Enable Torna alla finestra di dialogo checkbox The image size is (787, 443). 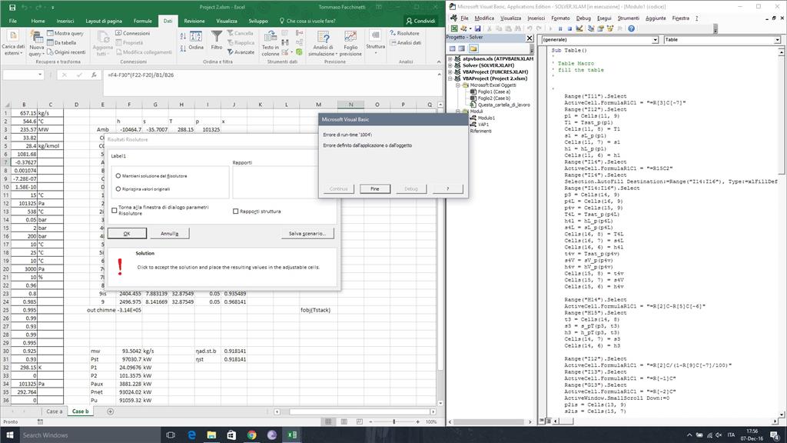[x=115, y=210]
